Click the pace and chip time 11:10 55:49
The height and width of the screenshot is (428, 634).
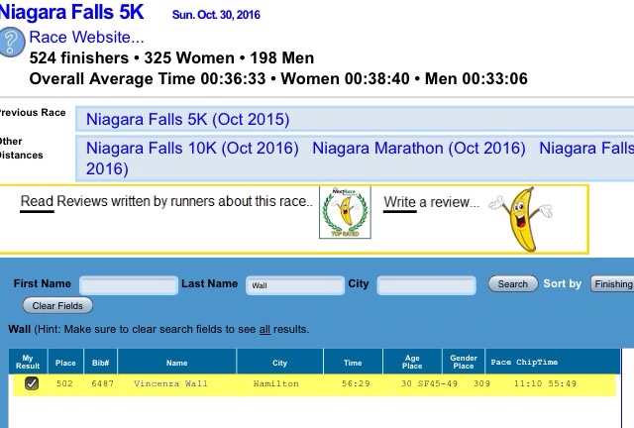point(545,383)
